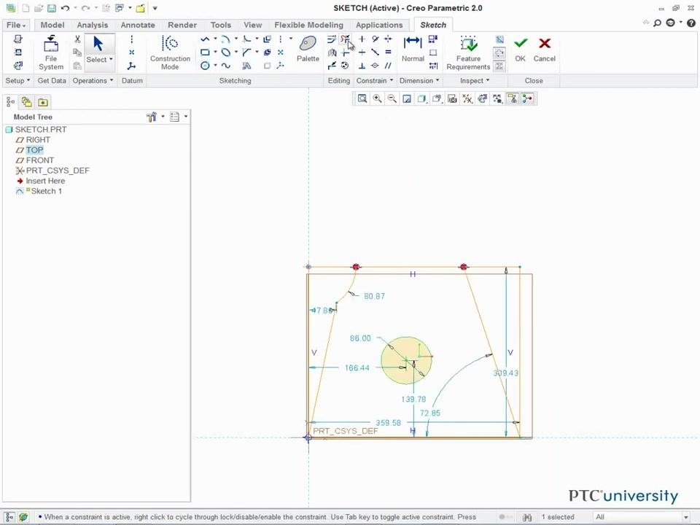This screenshot has width=700, height=525.
Task: Click the Save icon in quick access
Action: pos(51,8)
